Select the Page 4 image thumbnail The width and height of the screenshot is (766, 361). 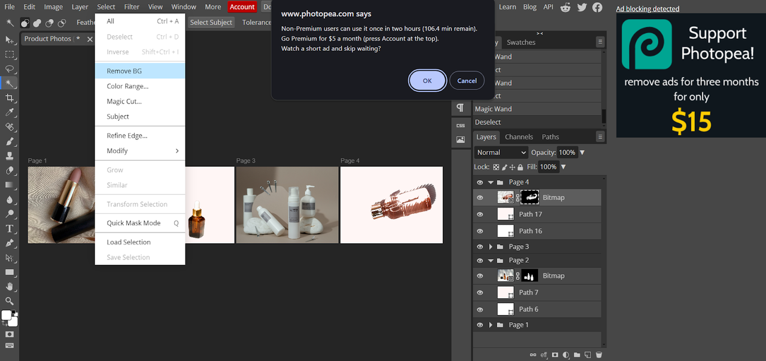tap(391, 205)
